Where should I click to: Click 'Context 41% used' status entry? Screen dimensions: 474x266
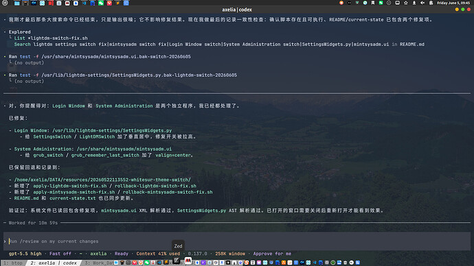coord(158,254)
